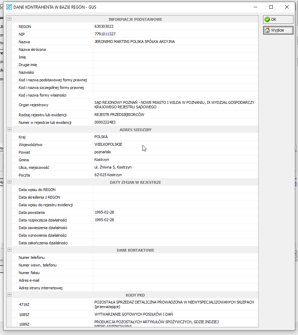Click the empty Adres e-mail value field
This screenshot has height=335, width=298.
pos(176,280)
